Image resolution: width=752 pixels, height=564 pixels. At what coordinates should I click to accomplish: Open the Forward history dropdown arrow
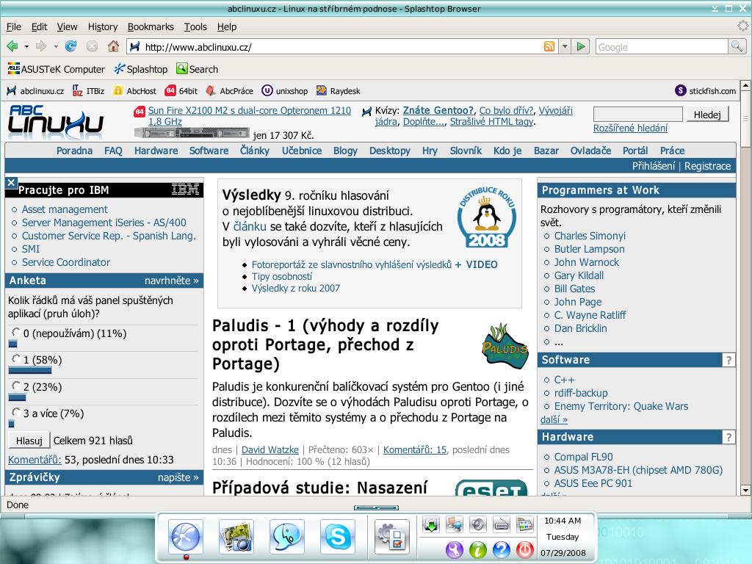[x=56, y=47]
